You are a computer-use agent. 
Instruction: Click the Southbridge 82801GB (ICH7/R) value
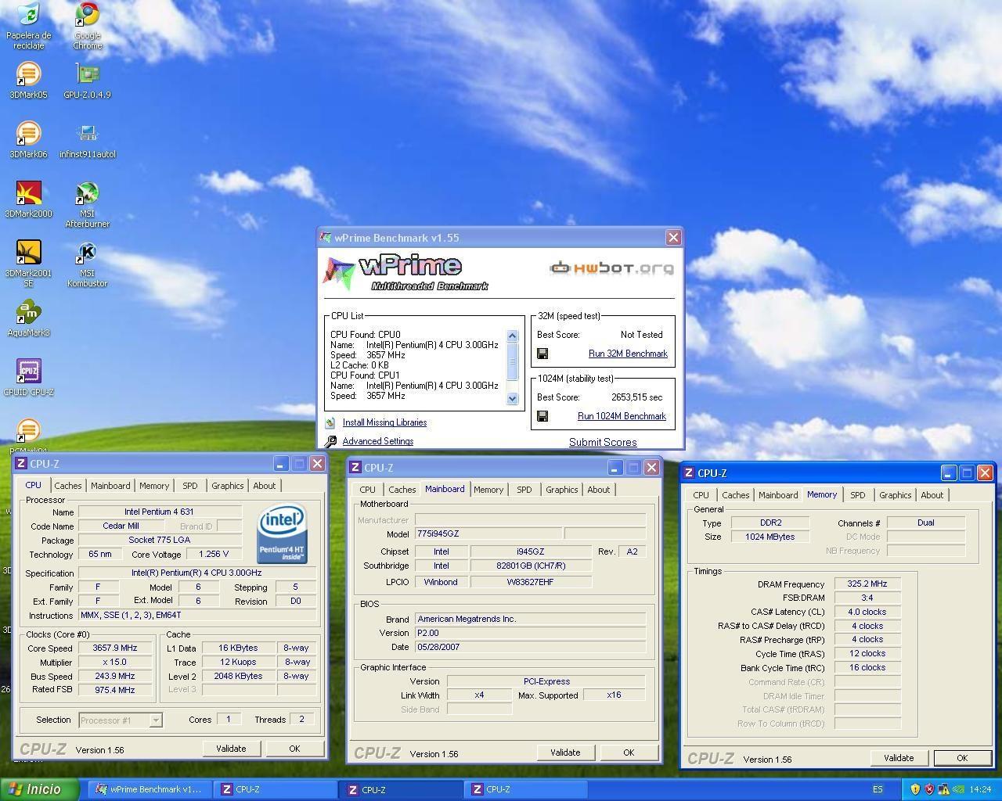click(531, 566)
